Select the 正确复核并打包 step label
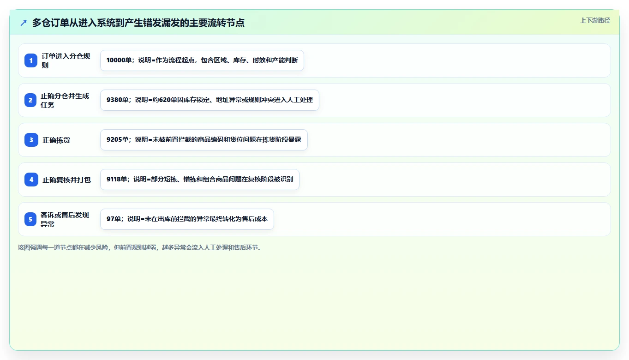 67,180
